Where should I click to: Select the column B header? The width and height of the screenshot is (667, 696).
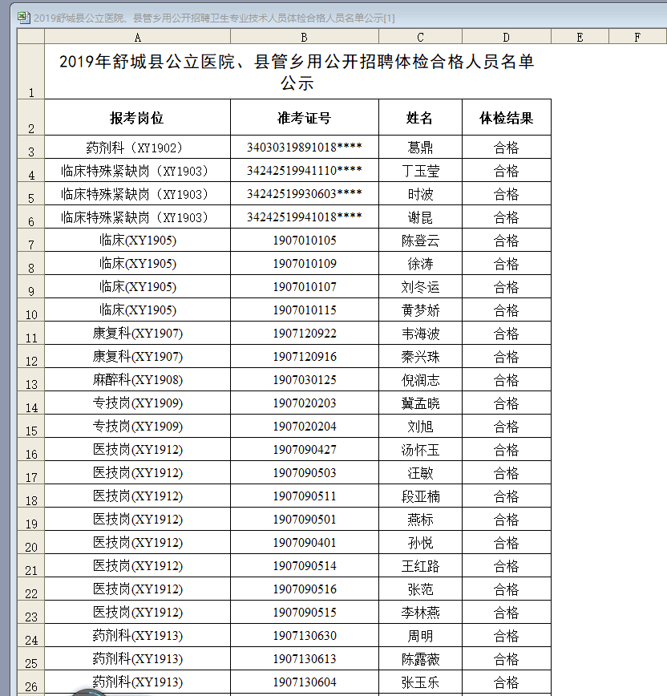click(x=305, y=37)
